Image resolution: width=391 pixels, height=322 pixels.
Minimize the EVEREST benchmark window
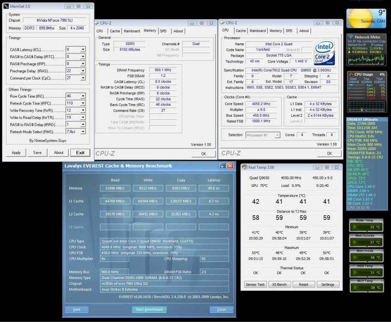click(222, 166)
